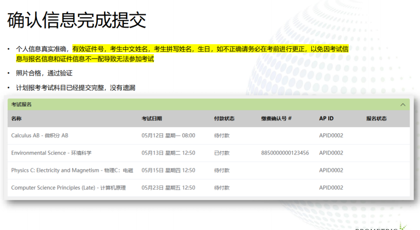
Task: Collapse the 考试报名 panel with the chevron
Action: [403, 105]
